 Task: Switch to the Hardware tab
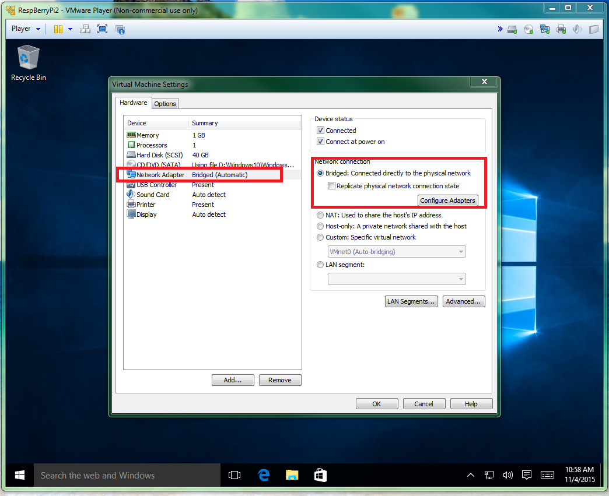(x=133, y=103)
